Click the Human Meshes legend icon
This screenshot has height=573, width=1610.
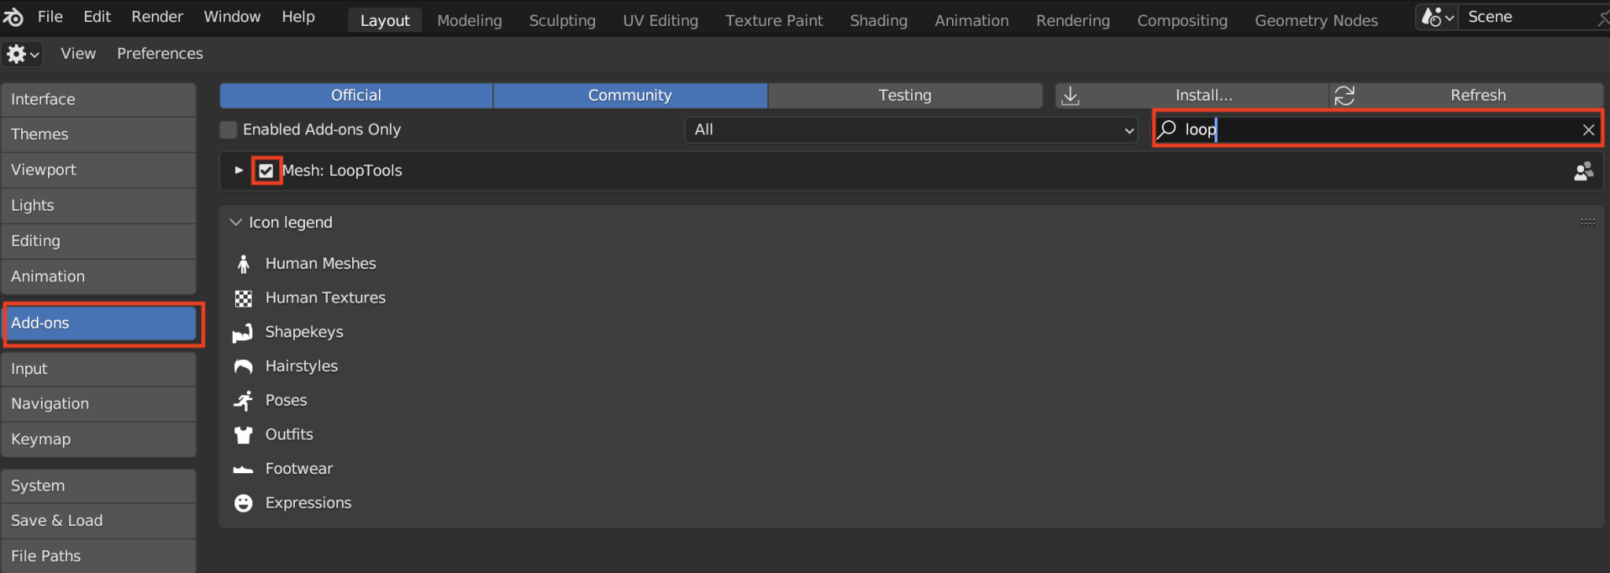[244, 264]
